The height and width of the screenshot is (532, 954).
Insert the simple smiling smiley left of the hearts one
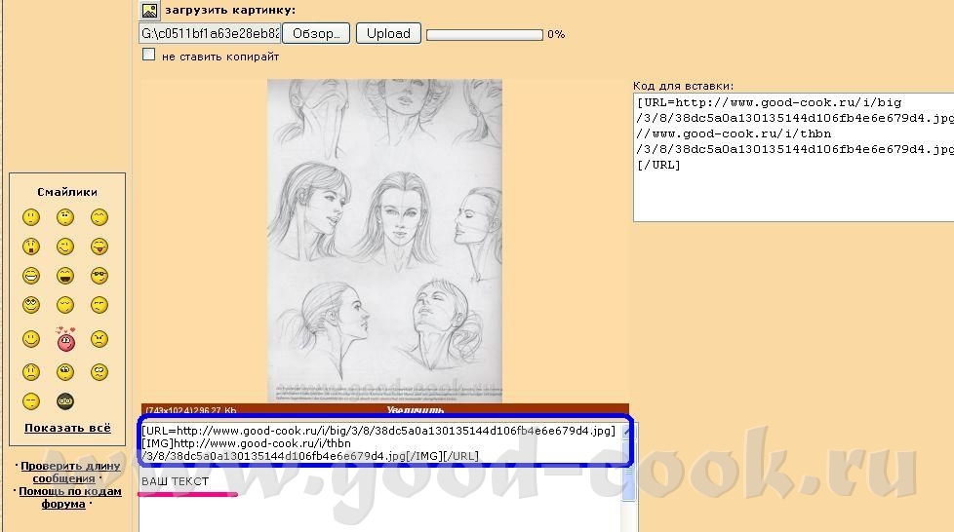point(31,339)
